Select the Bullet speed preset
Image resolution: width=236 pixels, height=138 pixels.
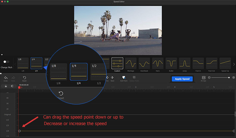[x=171, y=63]
